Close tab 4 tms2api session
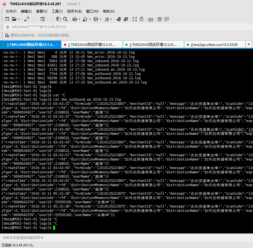253x248 pixels. click(241, 45)
